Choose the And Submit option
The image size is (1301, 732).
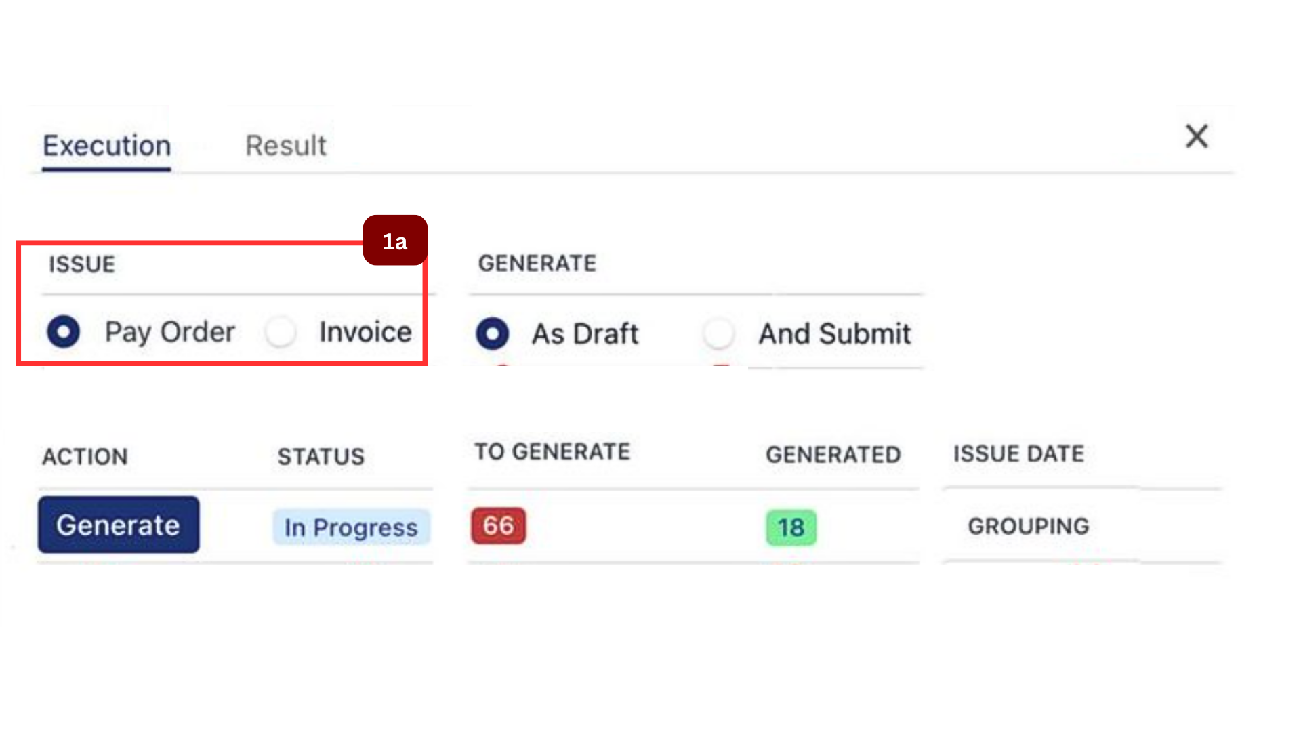718,333
